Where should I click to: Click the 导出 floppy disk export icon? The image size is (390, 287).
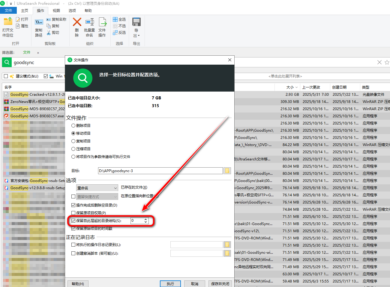pos(136,22)
